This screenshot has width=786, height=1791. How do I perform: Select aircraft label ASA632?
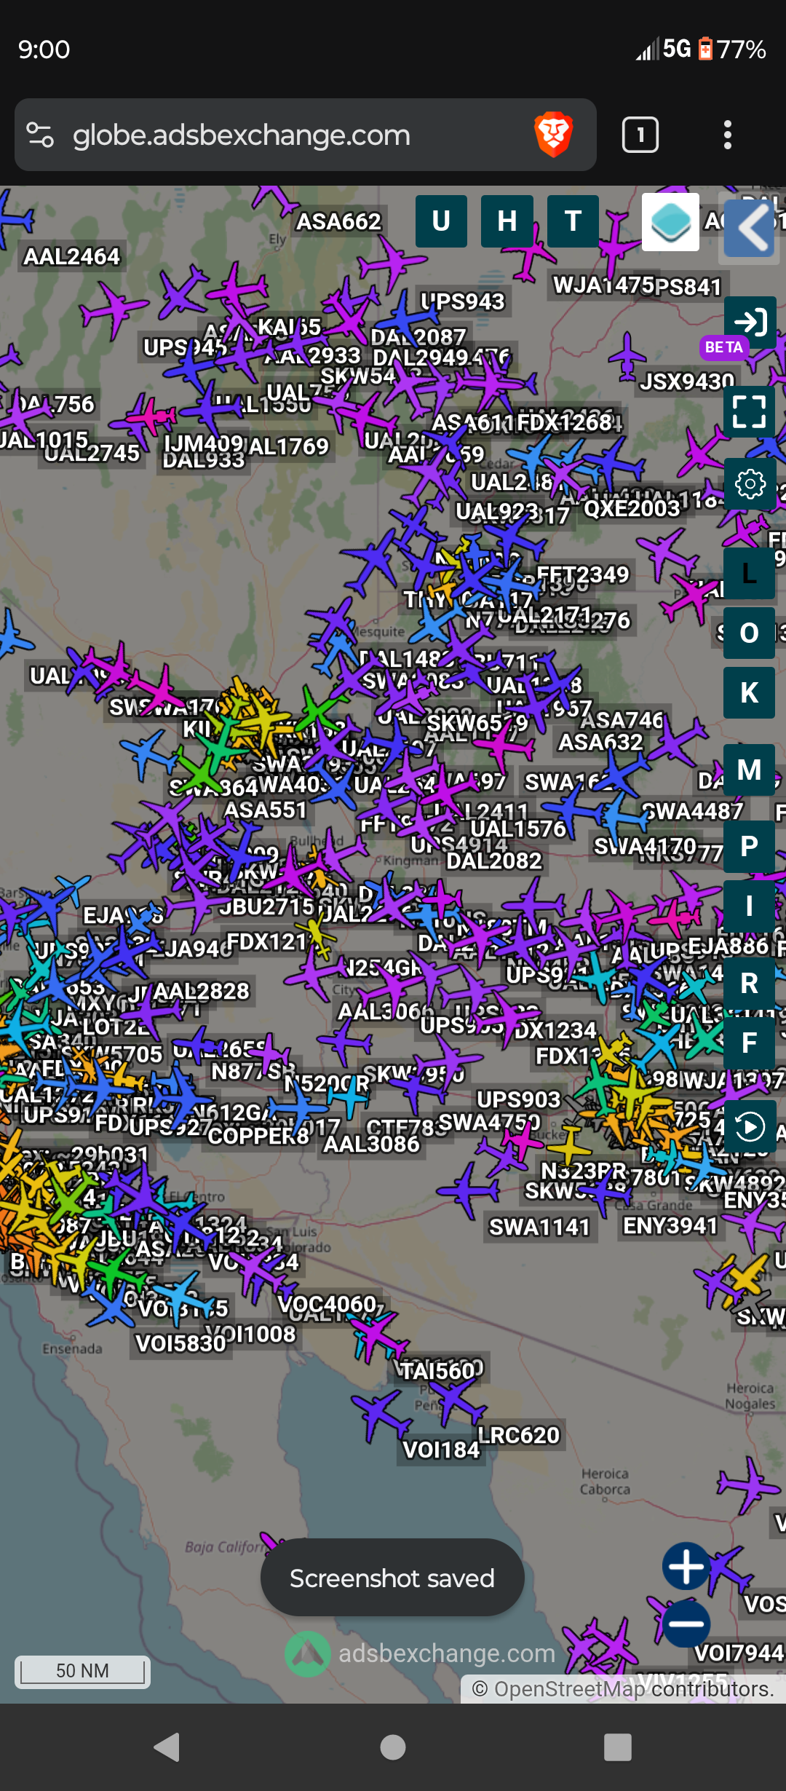601,743
